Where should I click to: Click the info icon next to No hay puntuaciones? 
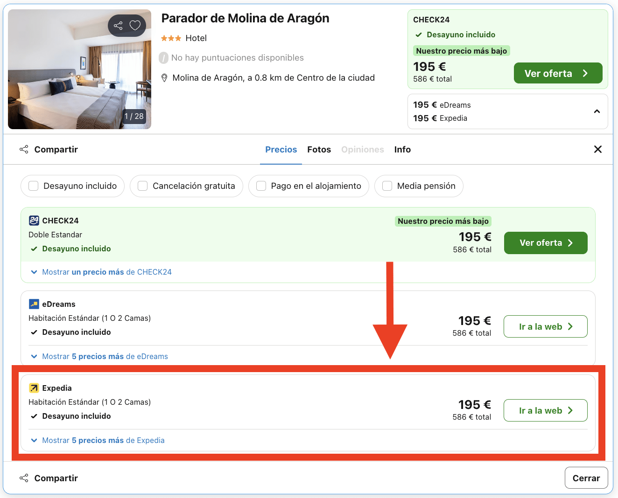tap(163, 58)
